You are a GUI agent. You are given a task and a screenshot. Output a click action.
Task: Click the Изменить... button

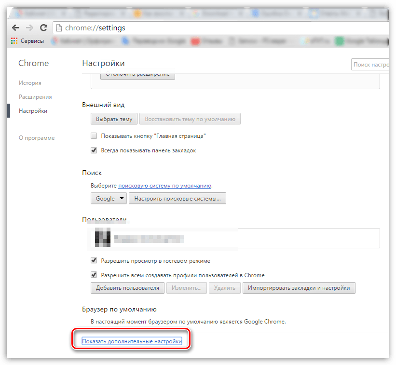(187, 288)
